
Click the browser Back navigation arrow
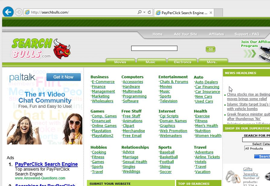[8, 12]
